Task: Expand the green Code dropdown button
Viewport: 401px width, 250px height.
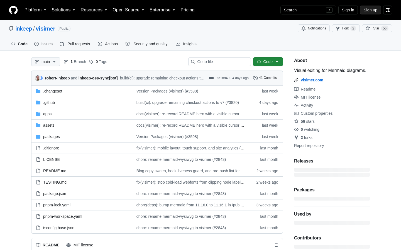Action: tap(268, 62)
